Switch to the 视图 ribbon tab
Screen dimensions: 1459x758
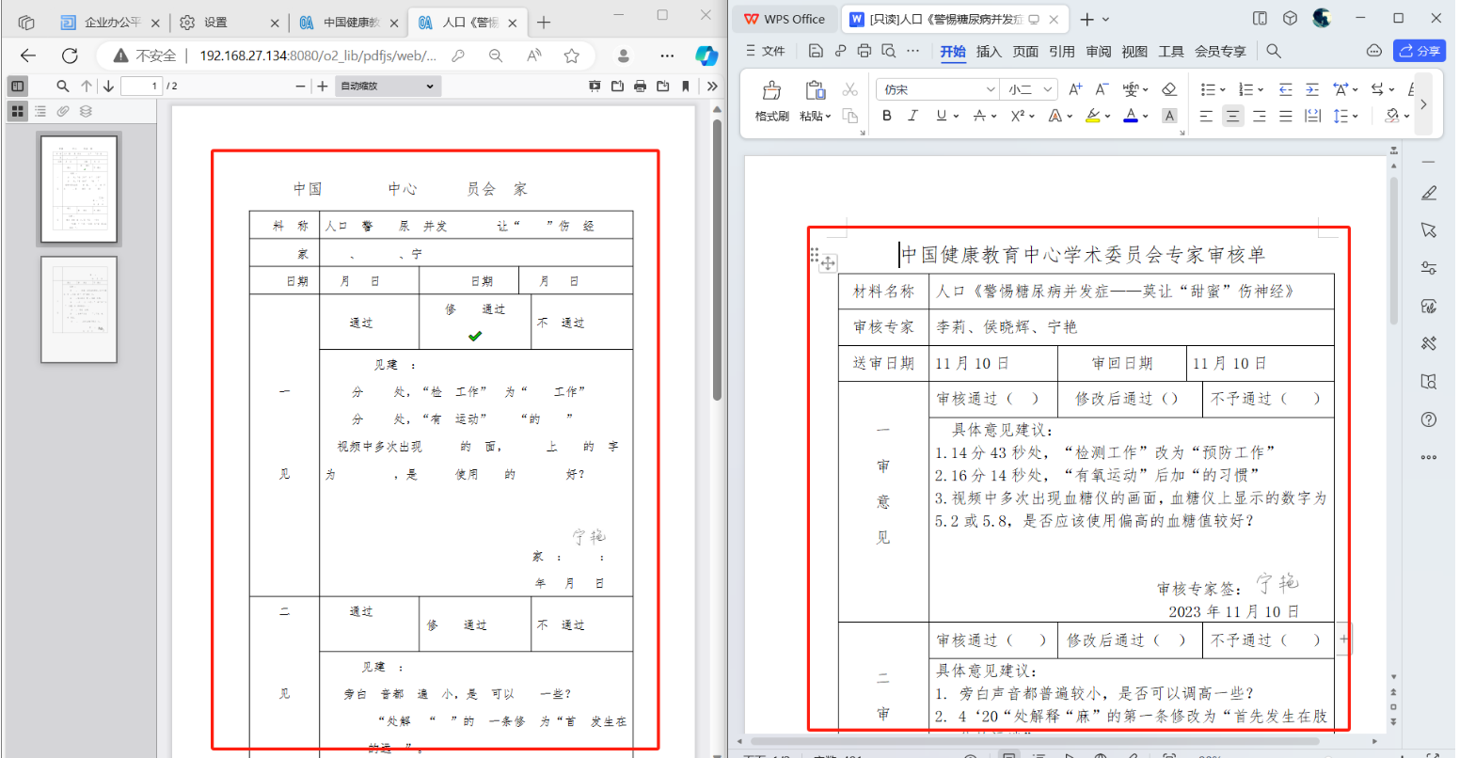click(x=1134, y=52)
